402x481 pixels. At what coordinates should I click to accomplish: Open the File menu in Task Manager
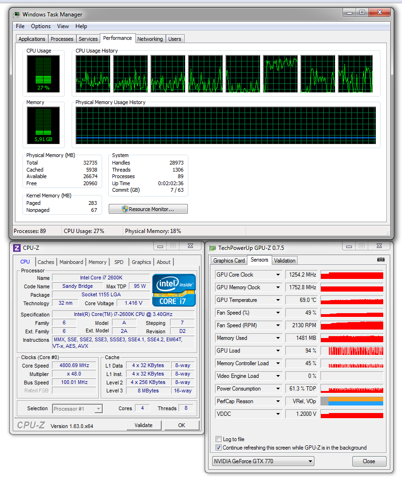click(x=20, y=26)
